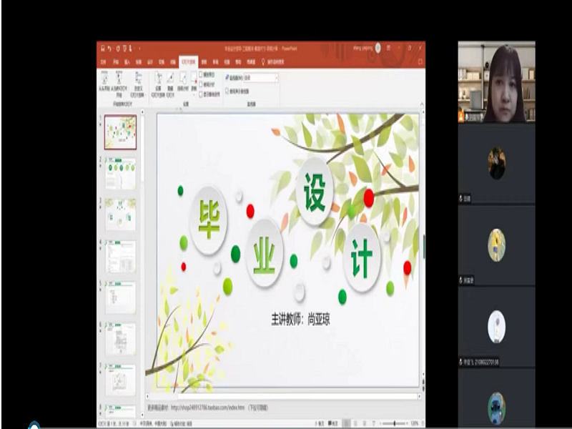Open Set Up Slide Show (设置幻灯片放映)
This screenshot has width=572, height=429.
[158, 84]
